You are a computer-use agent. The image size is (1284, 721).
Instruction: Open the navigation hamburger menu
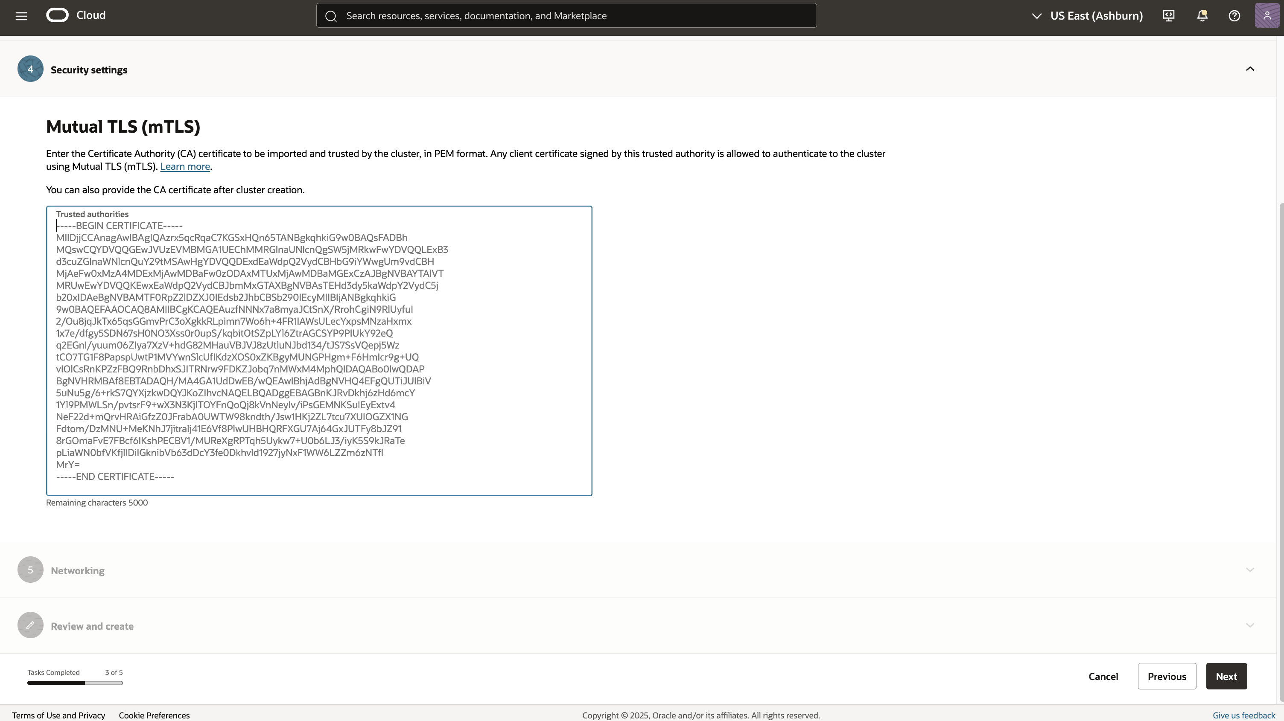21,15
